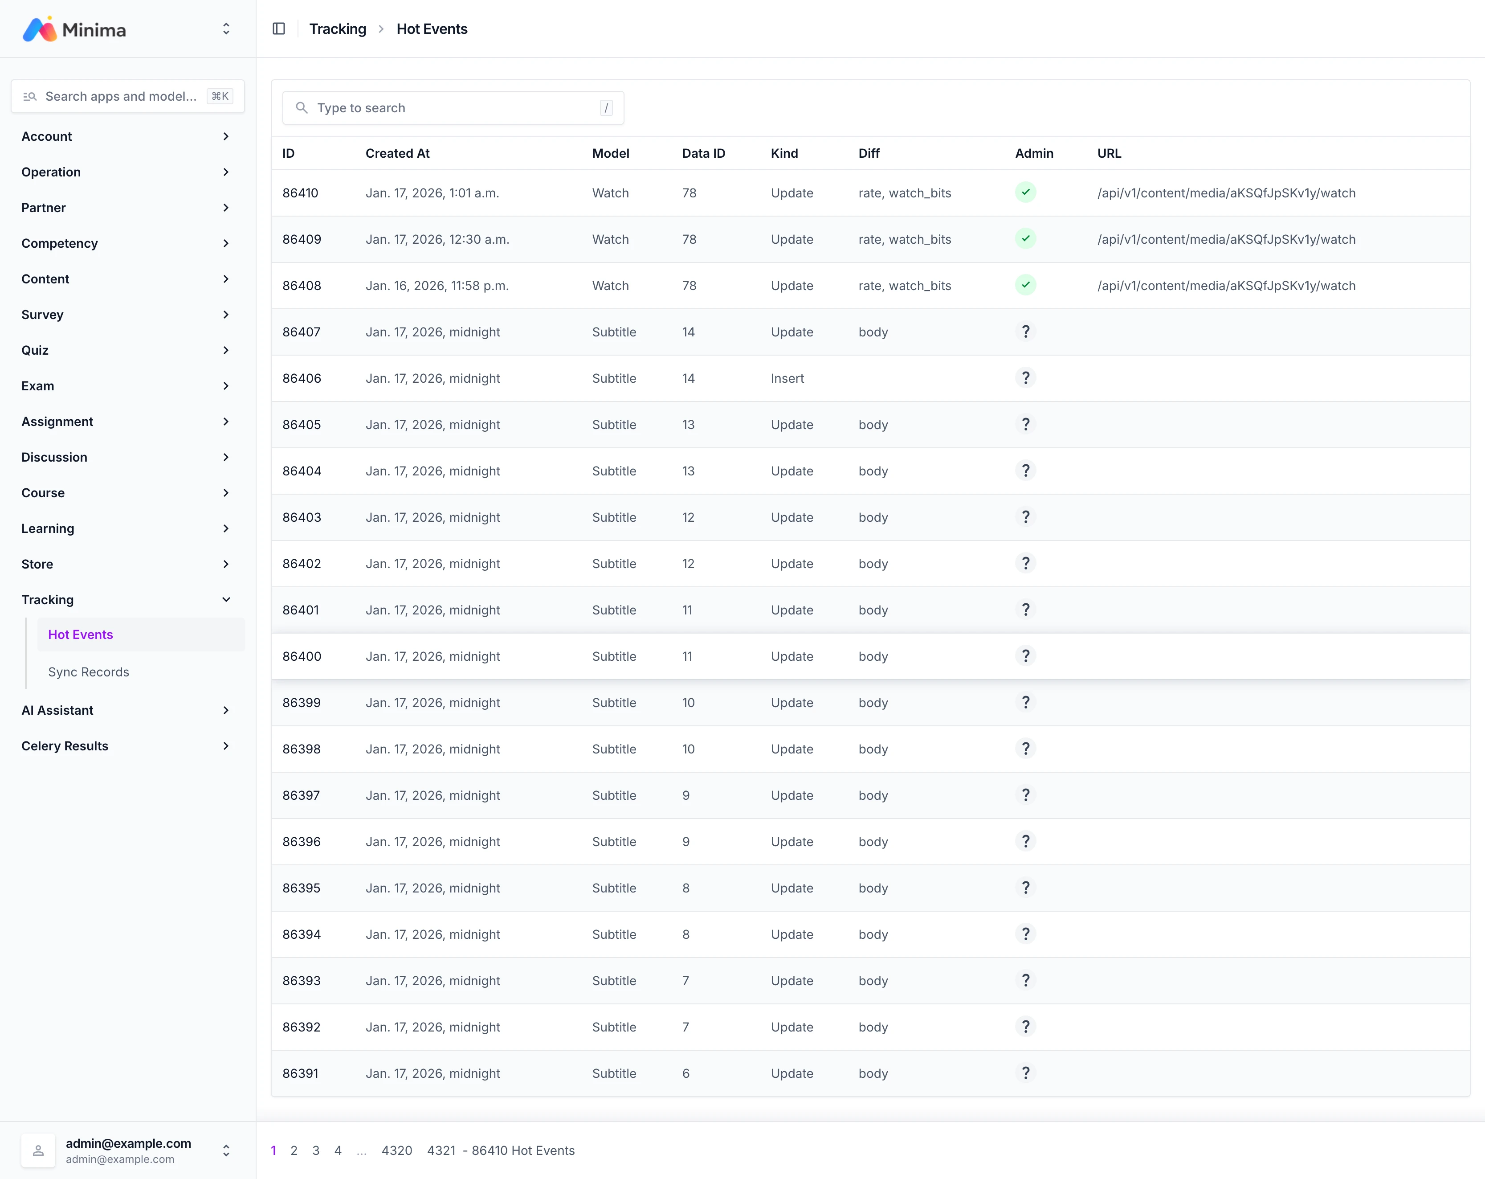Toggle the sidebar panel icon
The height and width of the screenshot is (1179, 1485).
pos(279,29)
